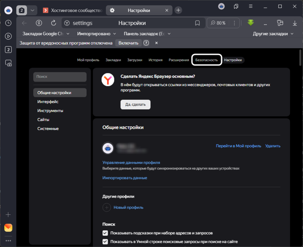Screen dimensions: 303x247
Task: Click the account avatar in title bar
Action: click(221, 7)
